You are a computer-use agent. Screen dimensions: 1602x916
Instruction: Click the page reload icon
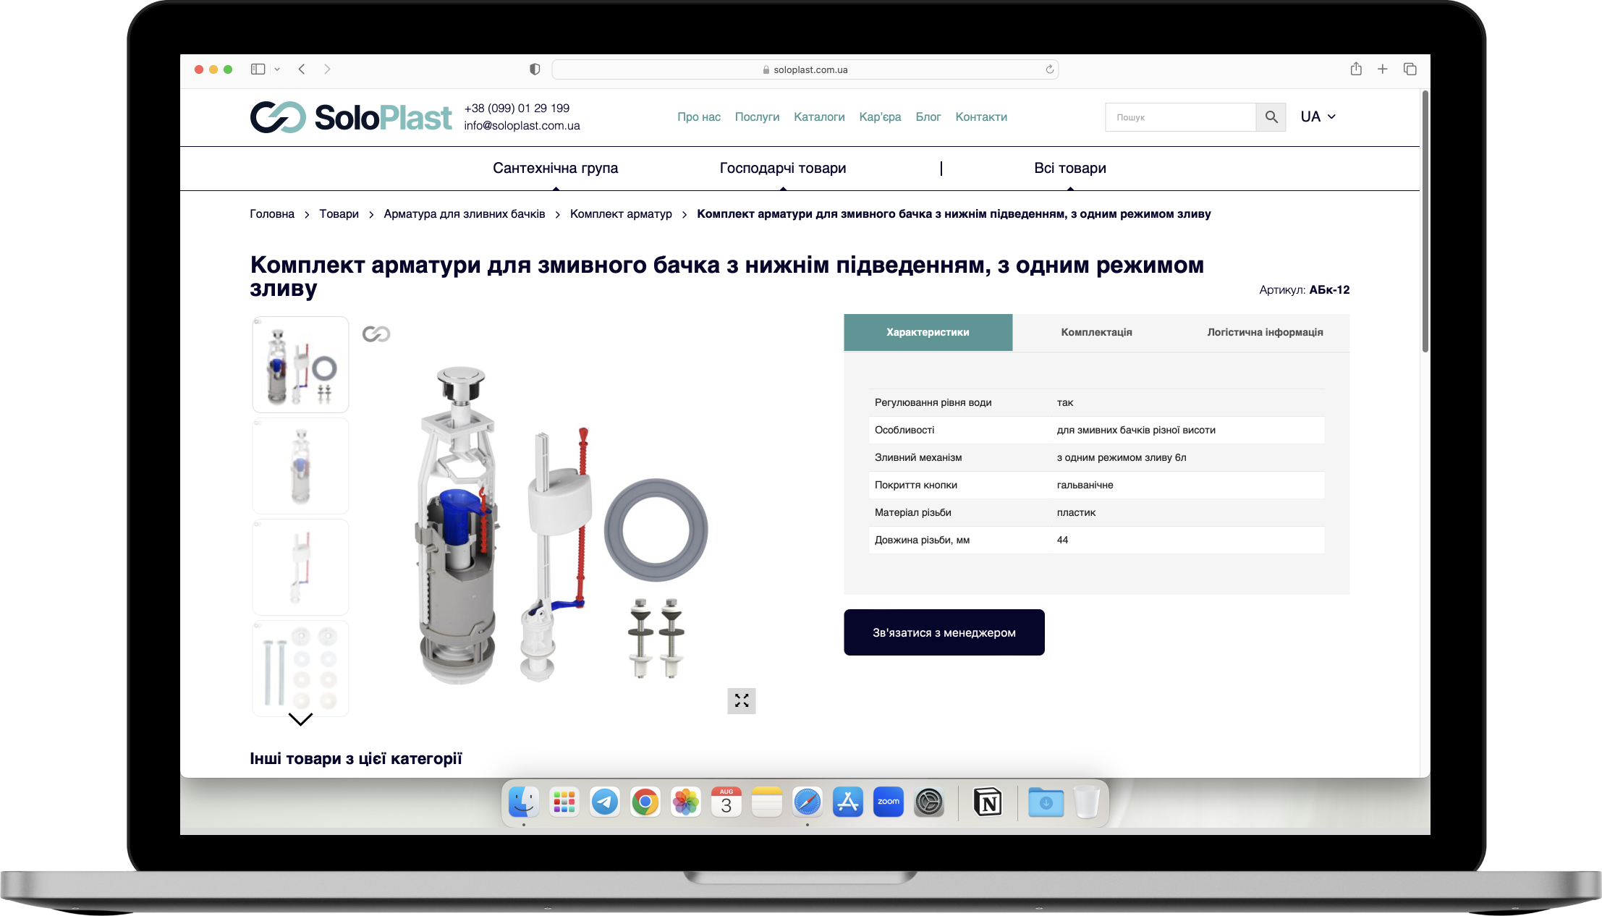click(x=1049, y=69)
